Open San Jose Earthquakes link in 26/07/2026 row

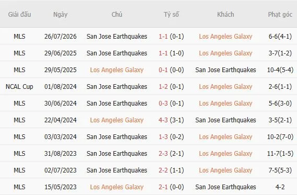pos(117,37)
